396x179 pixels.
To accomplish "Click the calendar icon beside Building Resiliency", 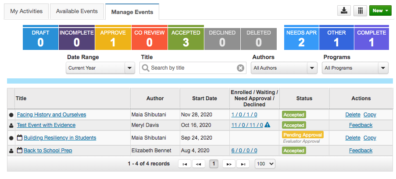I will point(19,138).
